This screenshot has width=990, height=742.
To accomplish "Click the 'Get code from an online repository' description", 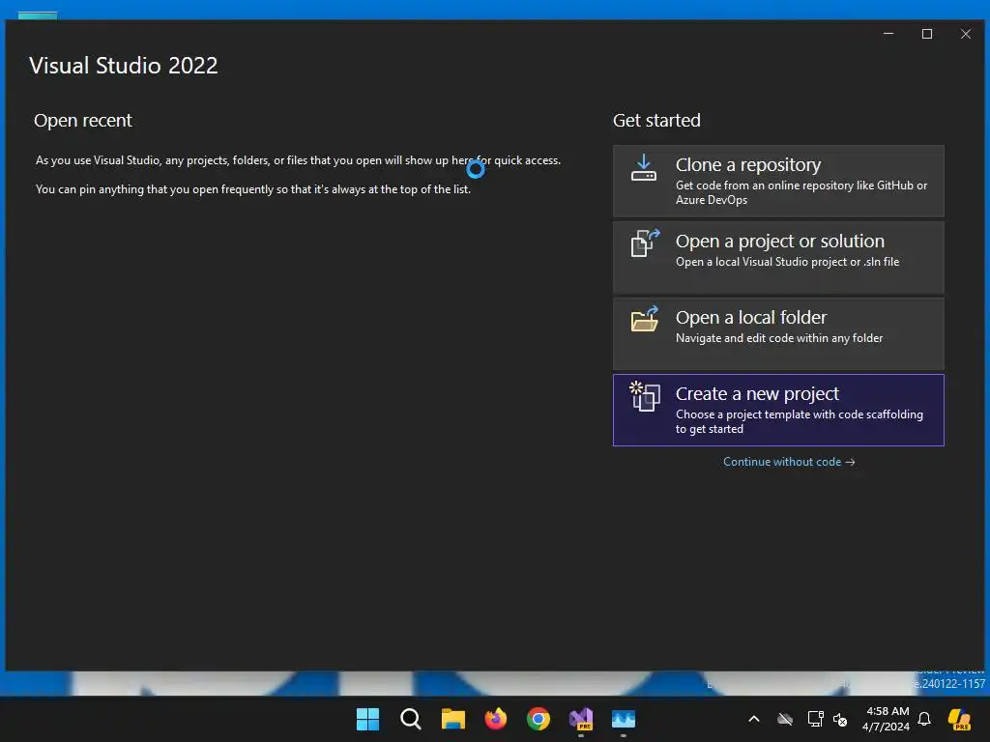I will (x=801, y=192).
